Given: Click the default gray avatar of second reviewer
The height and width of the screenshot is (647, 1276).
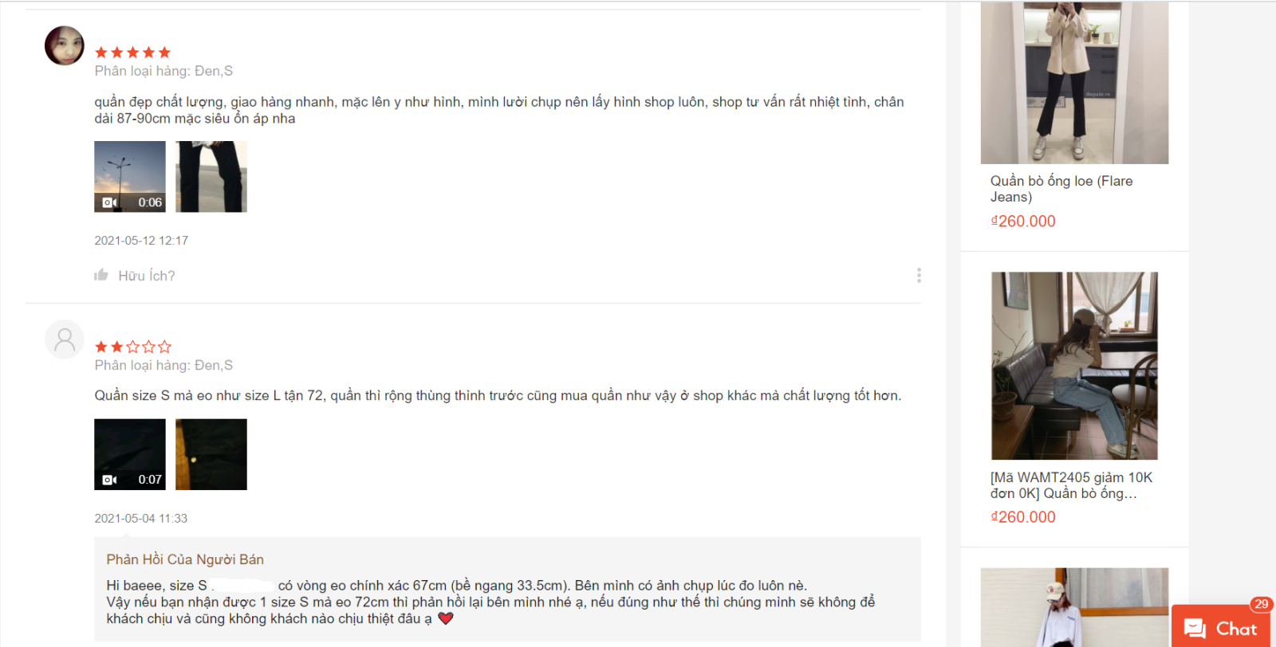Looking at the screenshot, I should tap(65, 339).
